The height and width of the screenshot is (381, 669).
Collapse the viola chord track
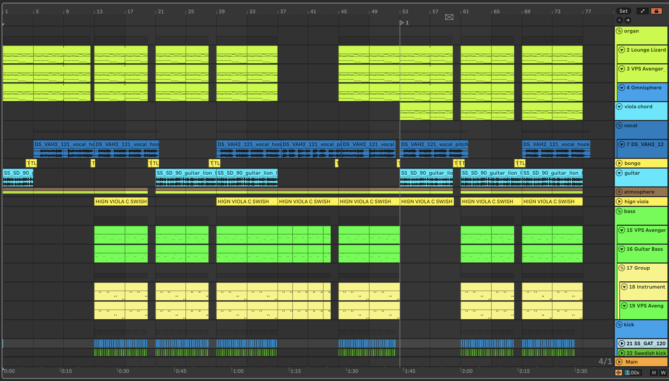click(x=619, y=106)
